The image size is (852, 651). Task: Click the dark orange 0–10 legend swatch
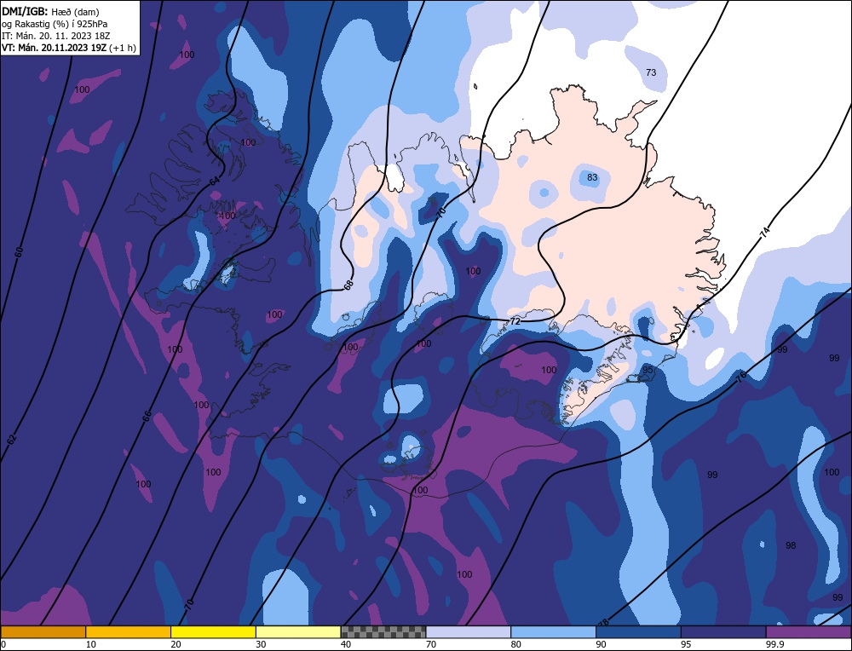pyautogui.click(x=43, y=632)
